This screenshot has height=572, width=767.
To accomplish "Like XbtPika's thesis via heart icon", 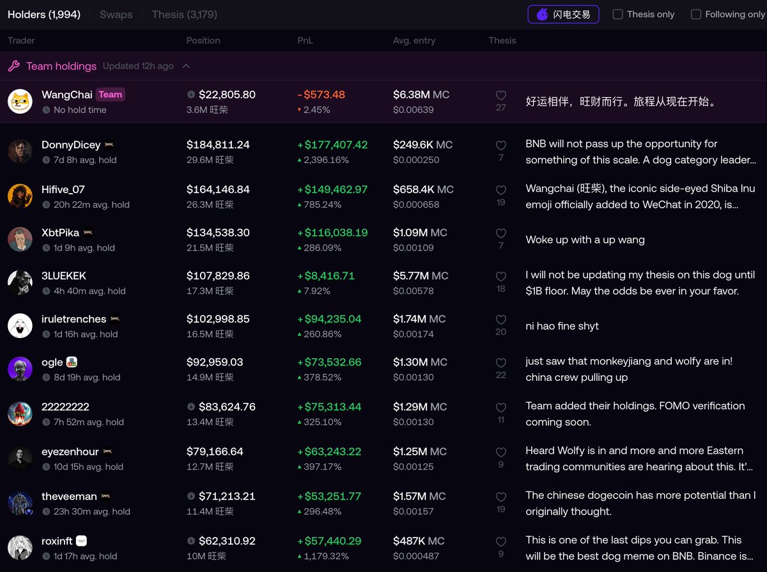I will click(x=501, y=234).
